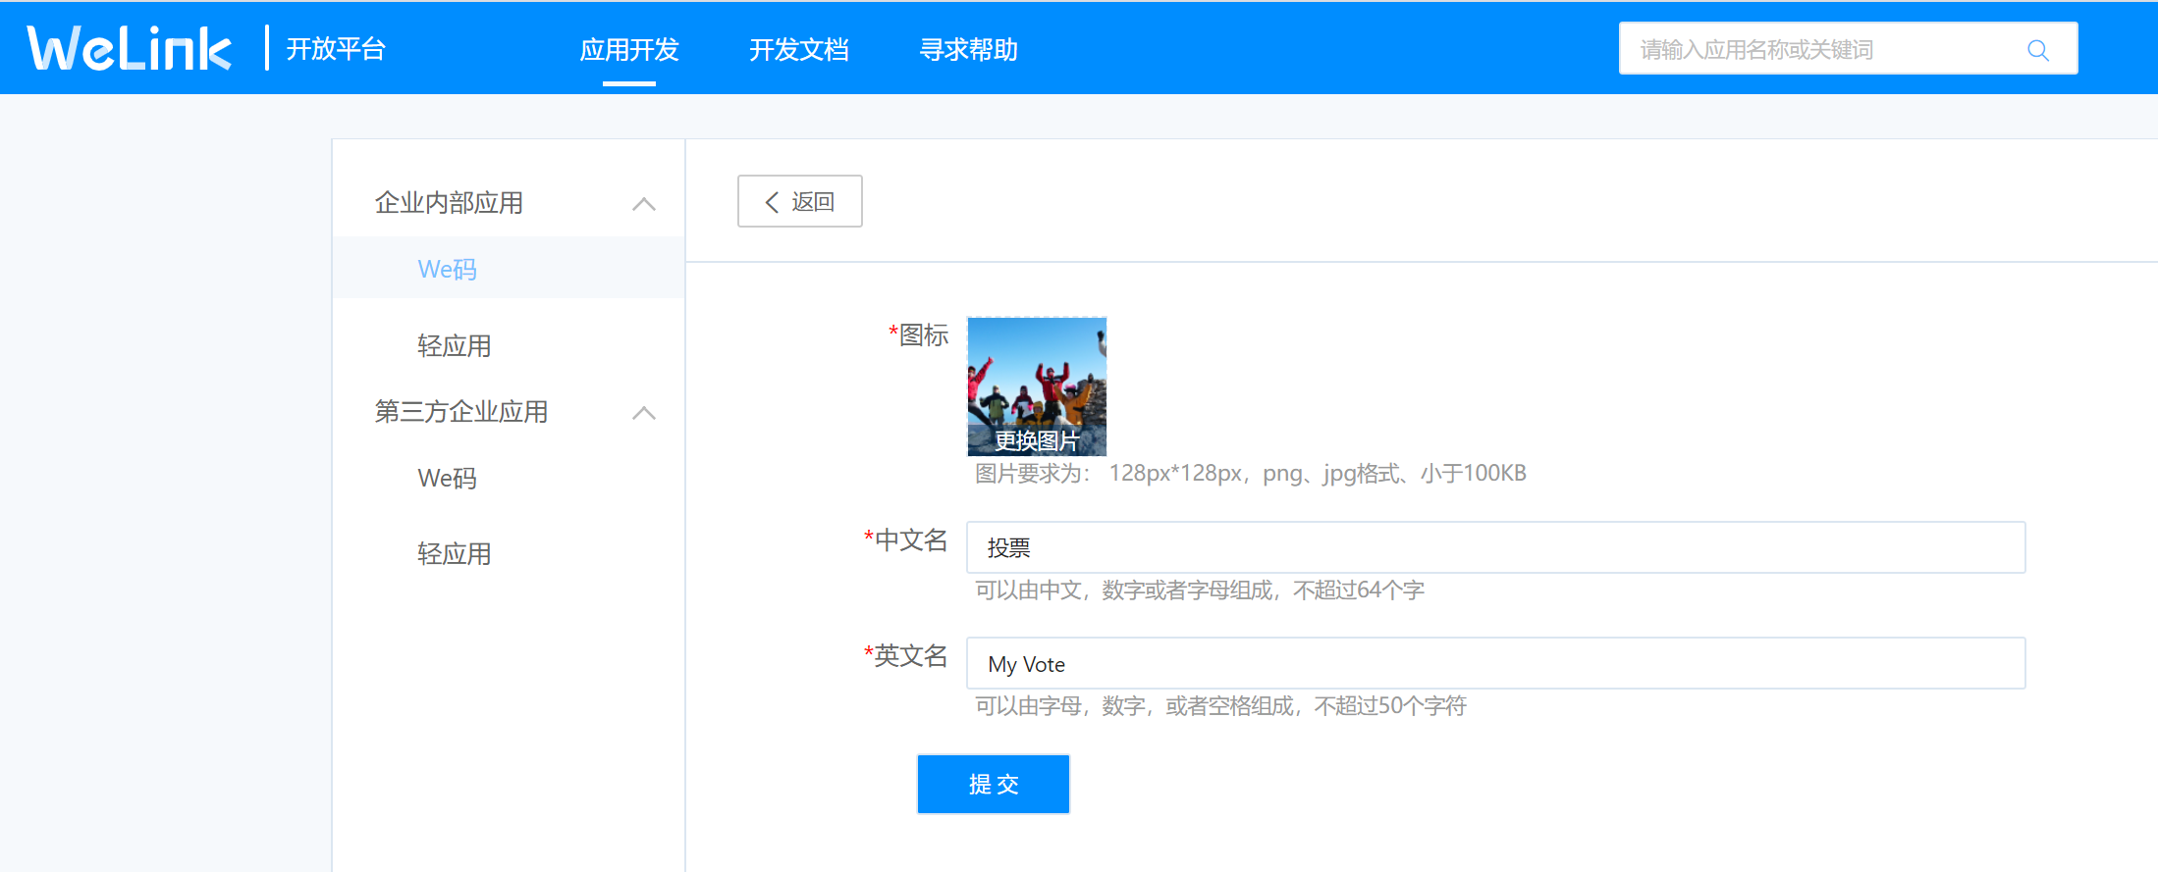Select We码 under 企业内部应用
Screen dimensions: 2158x872
[x=447, y=269]
